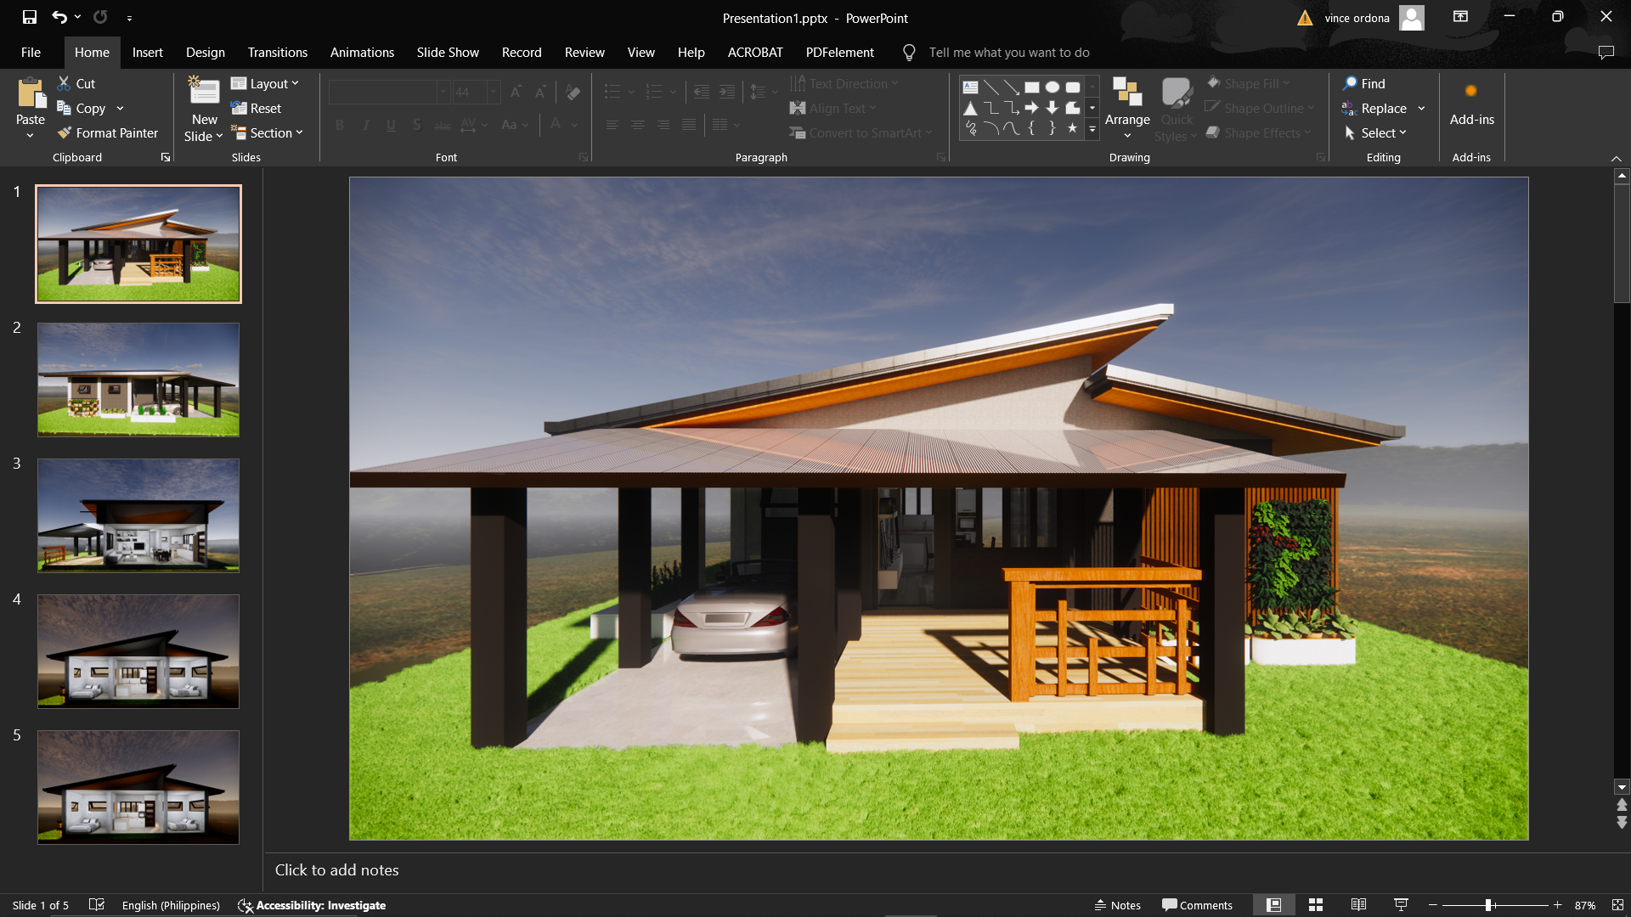Insert a Rectangle shape from Drawing gallery
The image size is (1631, 917).
point(1032,87)
